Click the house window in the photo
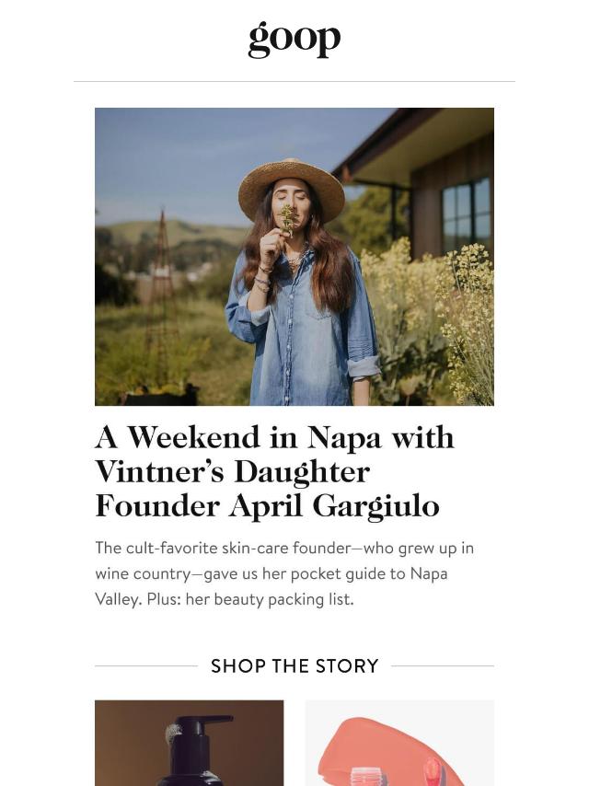 tap(467, 215)
